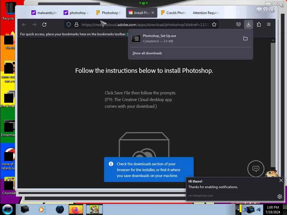Click the blue downloads info banner icon
Viewport: 287px width, 215px height.
(111, 164)
